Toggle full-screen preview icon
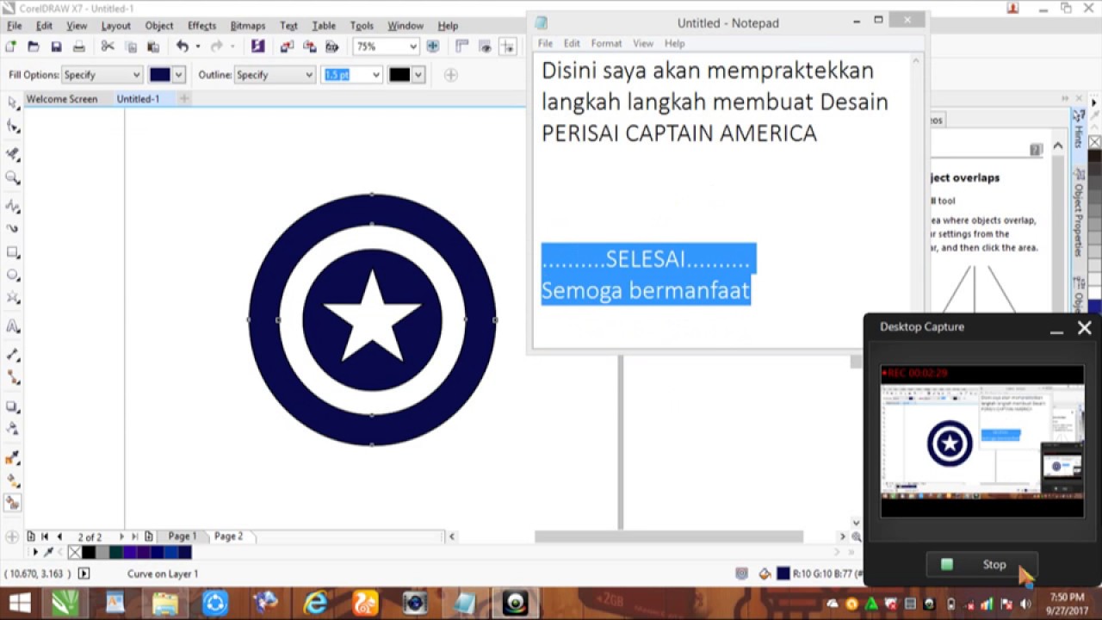The height and width of the screenshot is (620, 1102). click(x=433, y=46)
